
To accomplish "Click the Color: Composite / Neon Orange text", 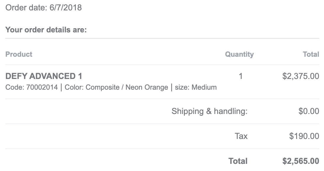I will coord(116,87).
